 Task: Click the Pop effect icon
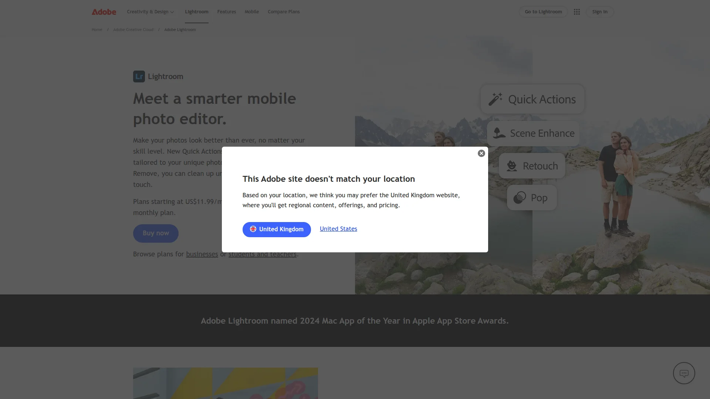(520, 198)
